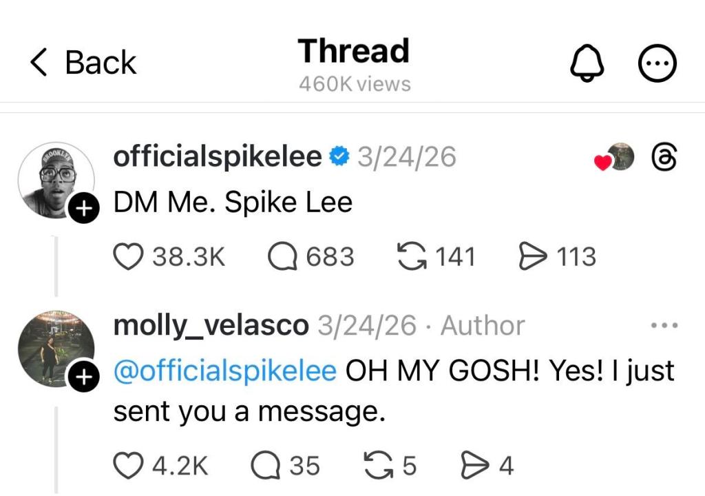
Task: Open sharing for molly's reply paper plane icon
Action: point(476,464)
